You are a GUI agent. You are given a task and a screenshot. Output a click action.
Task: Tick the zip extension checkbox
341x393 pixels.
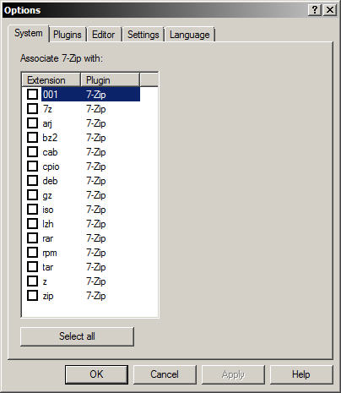tap(32, 296)
